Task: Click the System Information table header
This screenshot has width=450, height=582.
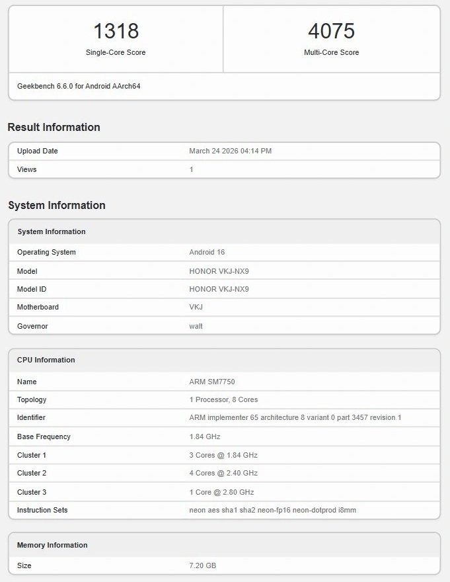Action: click(x=52, y=231)
